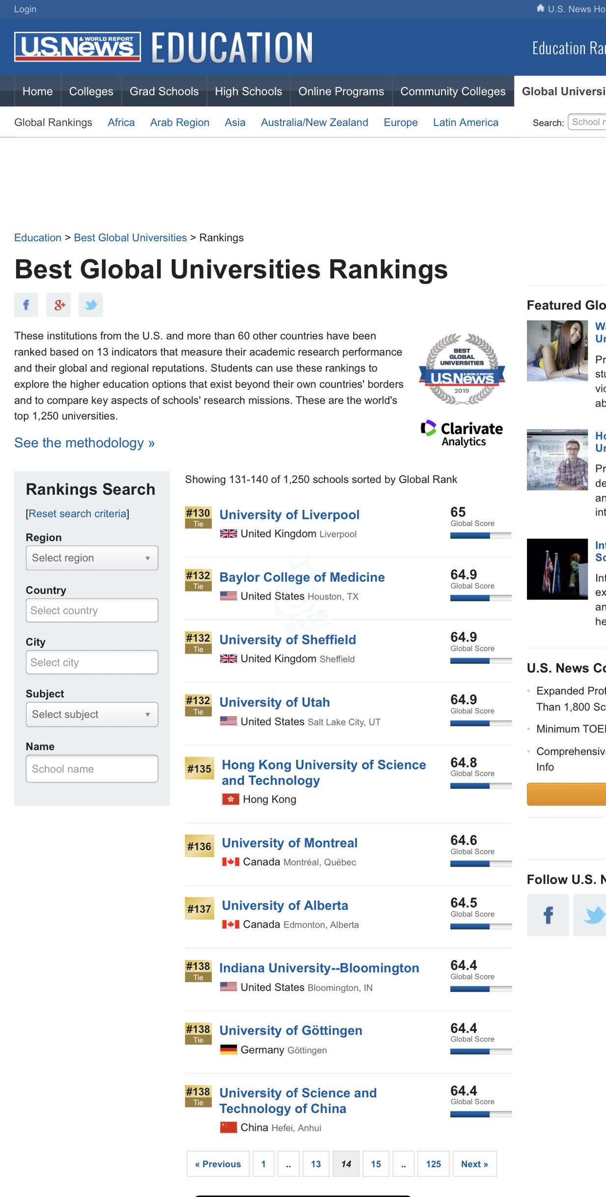The width and height of the screenshot is (606, 1197).
Task: Click the U.S. News & World Report logo
Action: point(78,47)
